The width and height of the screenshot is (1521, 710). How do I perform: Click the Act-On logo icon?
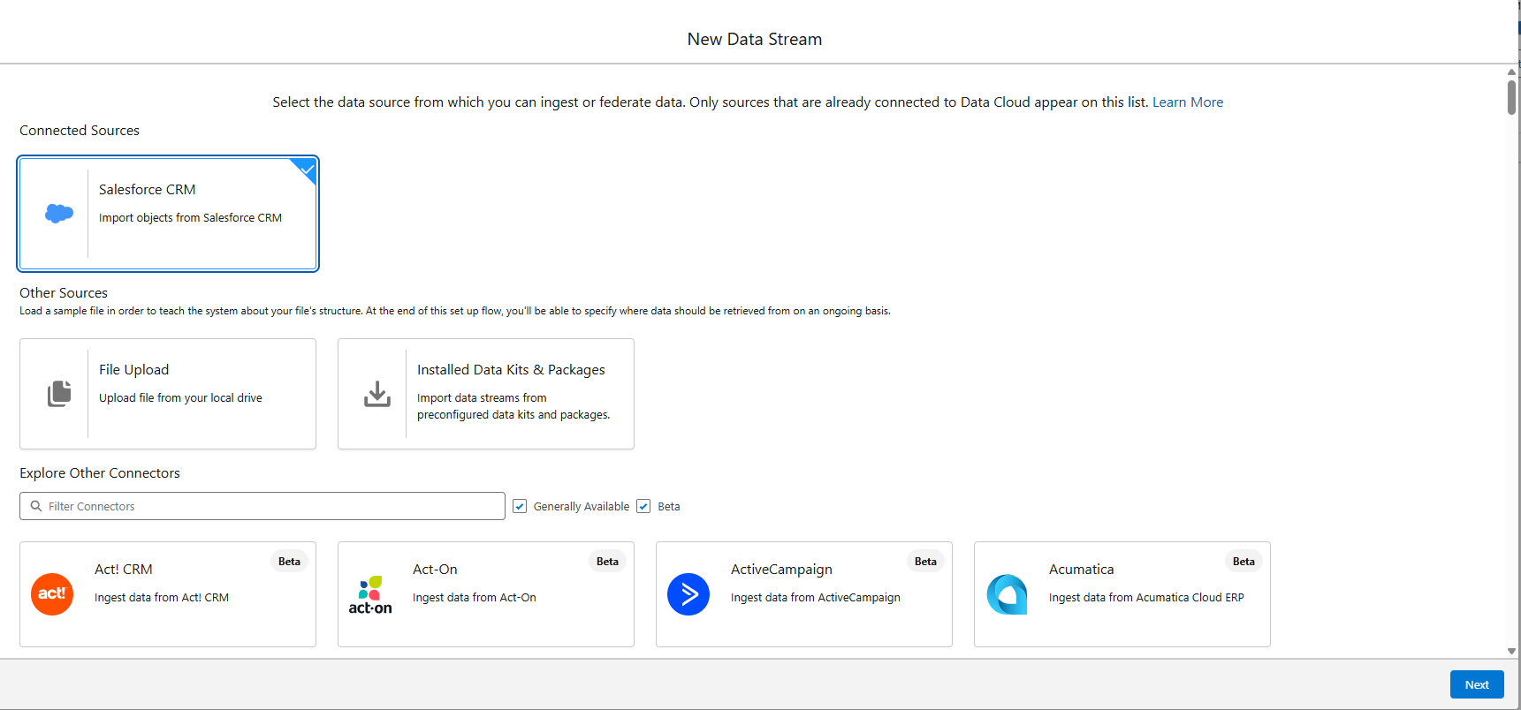pos(370,594)
